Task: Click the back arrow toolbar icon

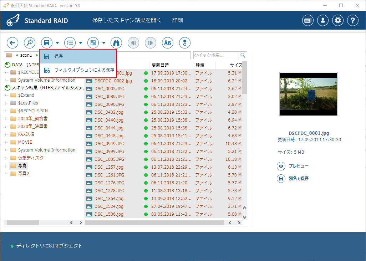Action: (12, 43)
